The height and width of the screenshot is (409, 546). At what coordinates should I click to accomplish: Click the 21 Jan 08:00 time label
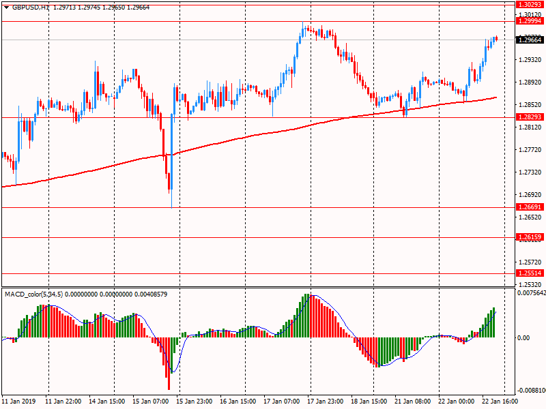point(413,401)
